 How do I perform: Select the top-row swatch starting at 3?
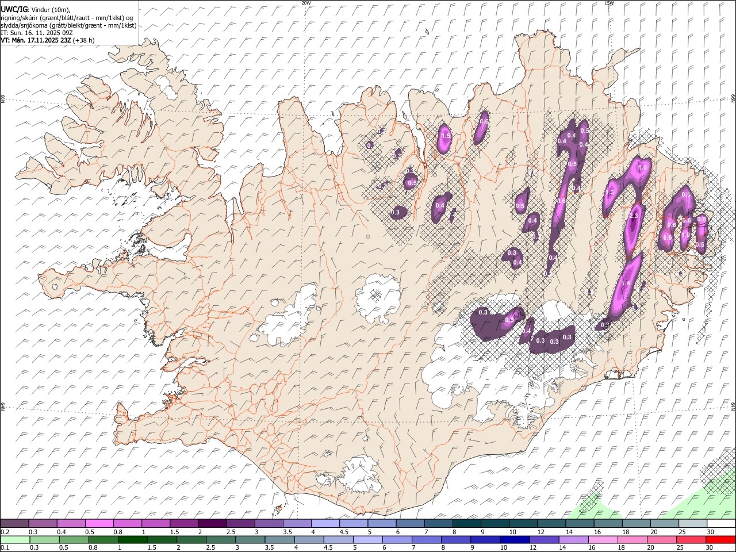pos(269,523)
